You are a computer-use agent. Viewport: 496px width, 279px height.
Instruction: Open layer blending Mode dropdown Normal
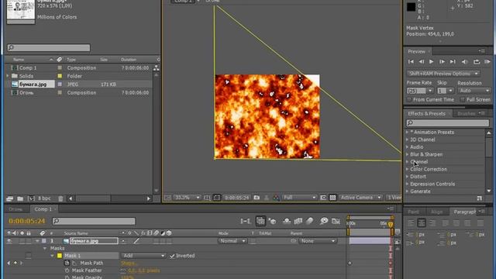point(232,241)
